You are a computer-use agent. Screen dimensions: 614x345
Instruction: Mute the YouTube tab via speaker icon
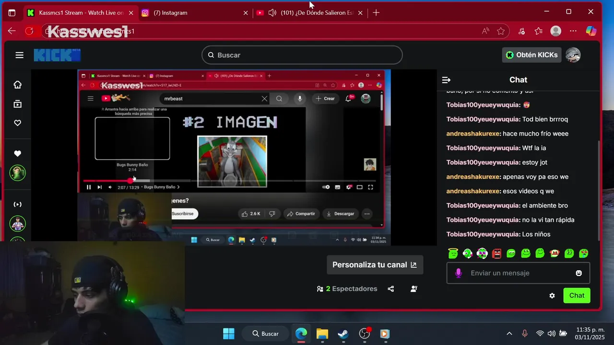pyautogui.click(x=272, y=13)
